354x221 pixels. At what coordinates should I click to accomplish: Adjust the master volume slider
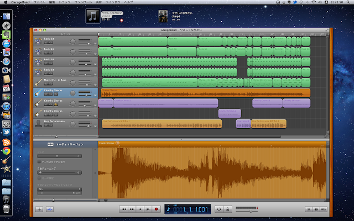[250, 210]
